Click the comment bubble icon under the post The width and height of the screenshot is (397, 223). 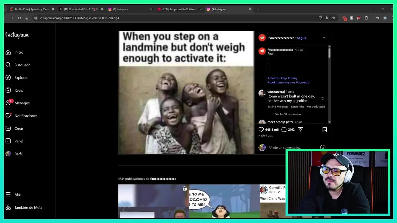[x=284, y=129]
